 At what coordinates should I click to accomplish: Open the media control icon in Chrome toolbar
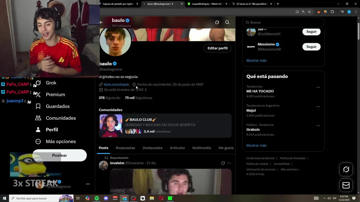tap(342, 12)
